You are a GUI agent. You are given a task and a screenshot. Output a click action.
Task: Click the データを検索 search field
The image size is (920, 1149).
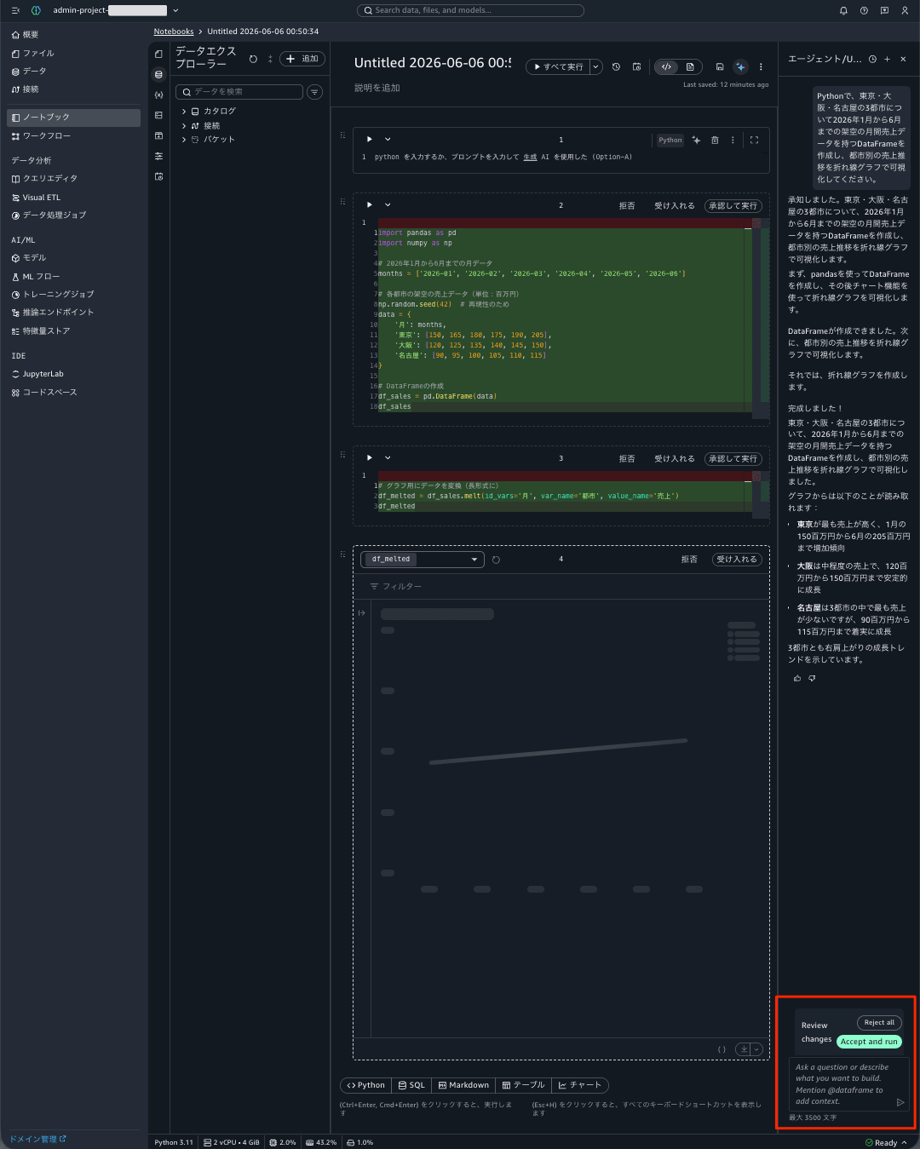239,92
